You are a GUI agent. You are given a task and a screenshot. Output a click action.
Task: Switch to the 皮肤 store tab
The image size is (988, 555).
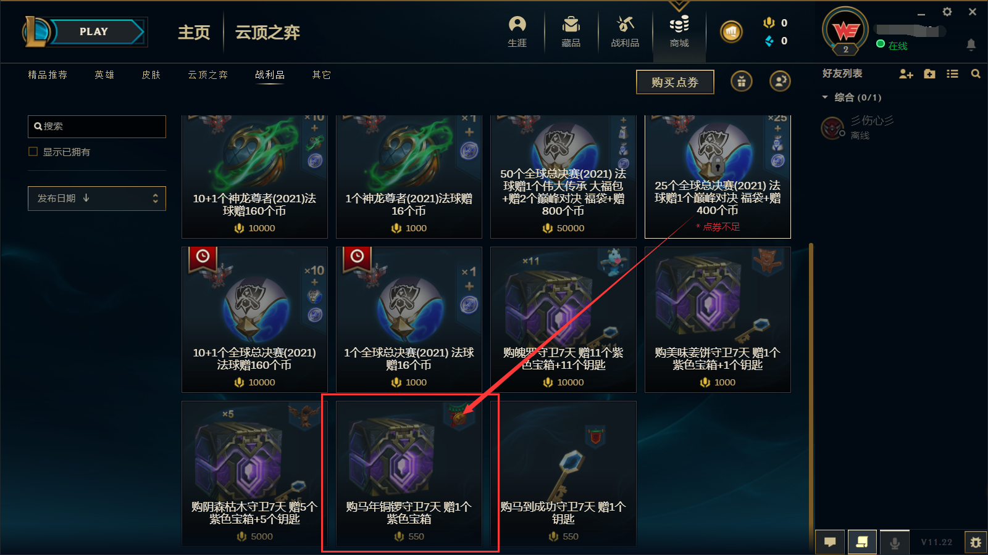pyautogui.click(x=151, y=75)
